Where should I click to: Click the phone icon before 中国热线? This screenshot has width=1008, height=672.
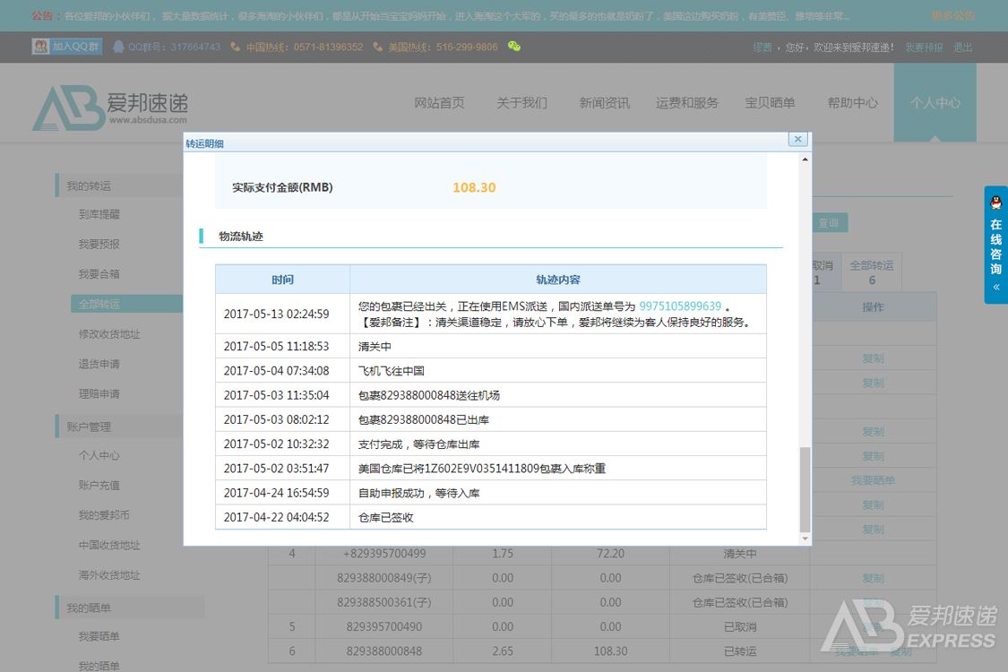(x=236, y=47)
